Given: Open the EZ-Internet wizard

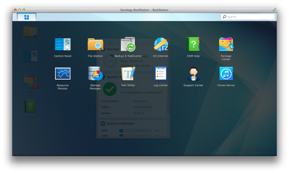Looking at the screenshot, I should [x=161, y=48].
